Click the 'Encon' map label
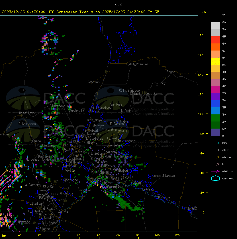 (x=171, y=72)
